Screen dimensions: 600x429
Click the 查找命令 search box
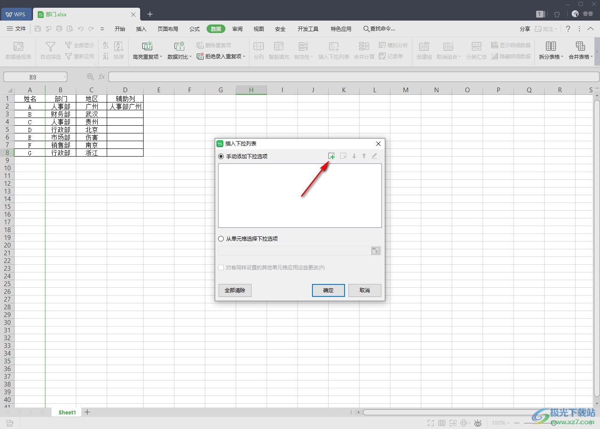379,29
